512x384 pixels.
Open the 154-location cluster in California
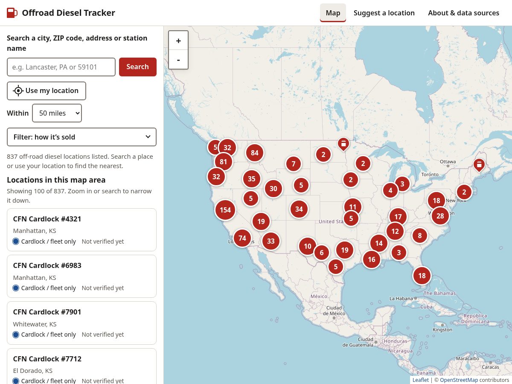pos(225,210)
